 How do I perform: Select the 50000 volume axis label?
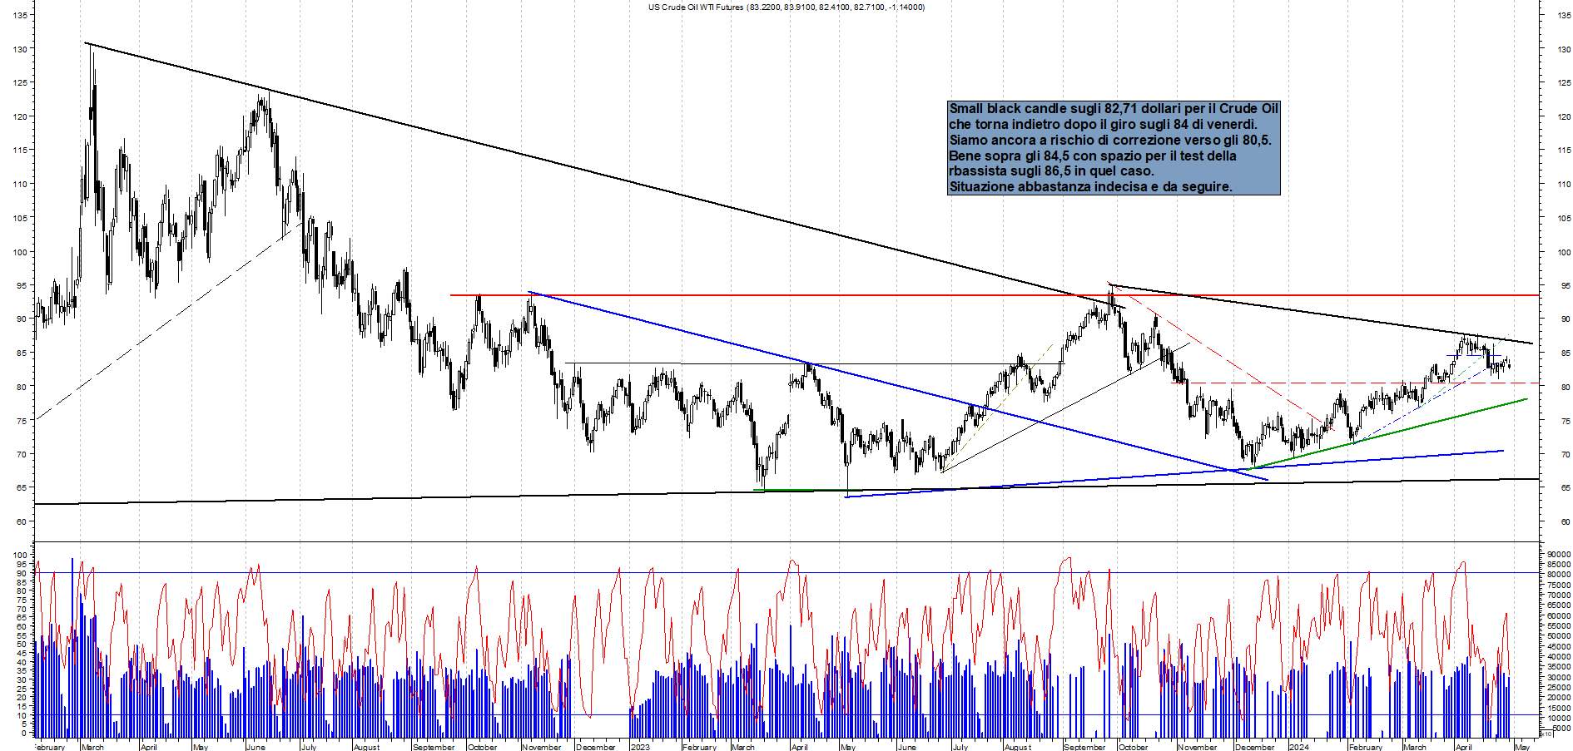(x=1558, y=636)
